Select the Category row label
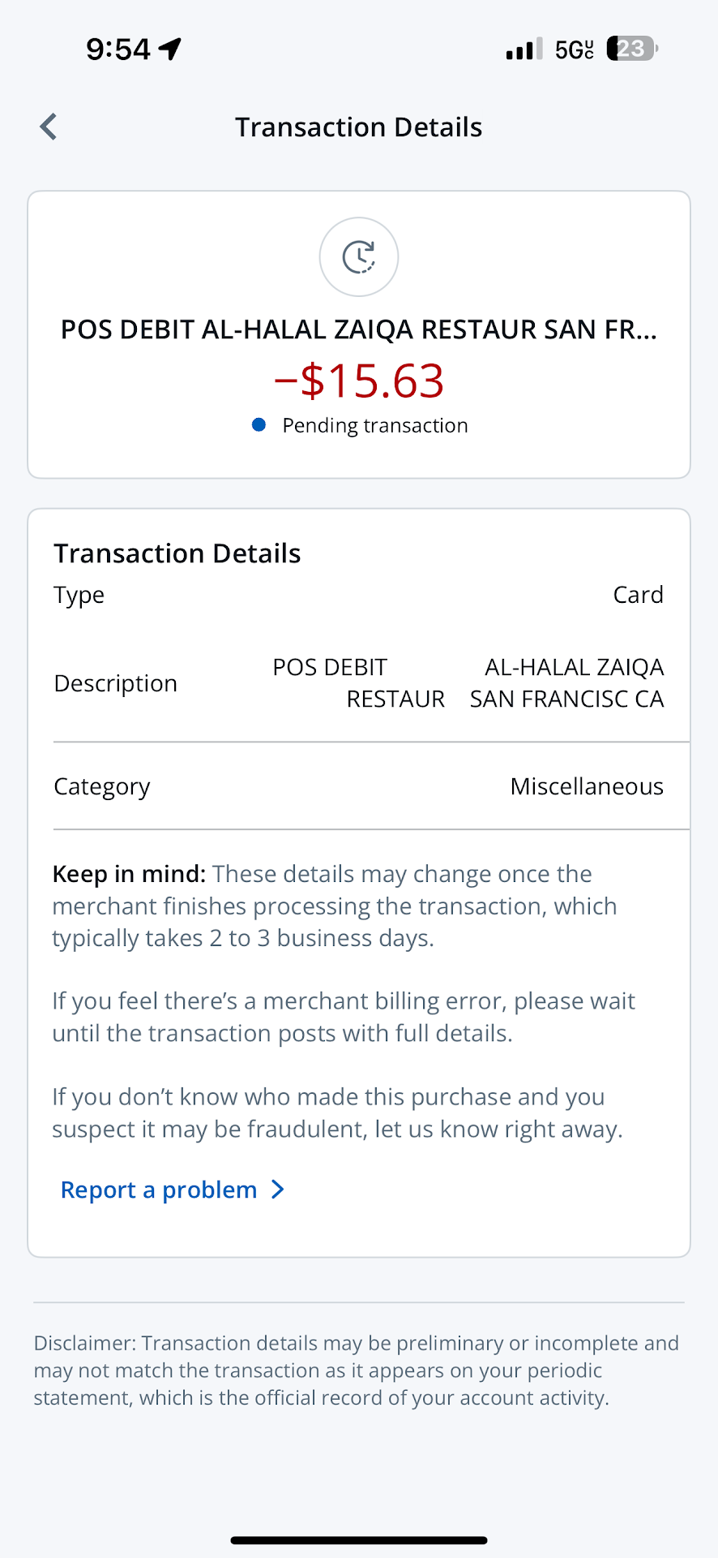Viewport: 718px width, 1558px height. (102, 786)
